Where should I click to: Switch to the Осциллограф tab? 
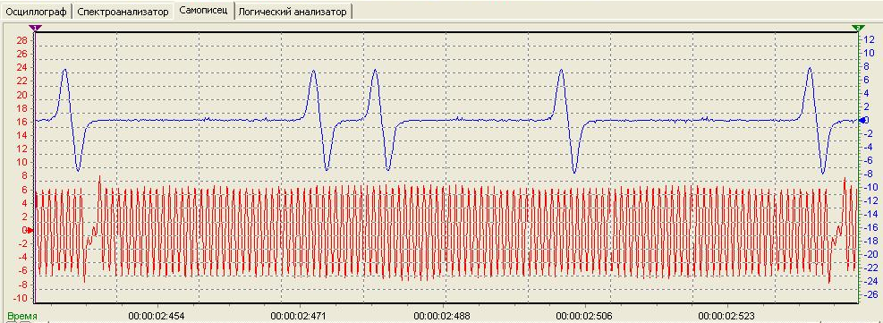(37, 12)
